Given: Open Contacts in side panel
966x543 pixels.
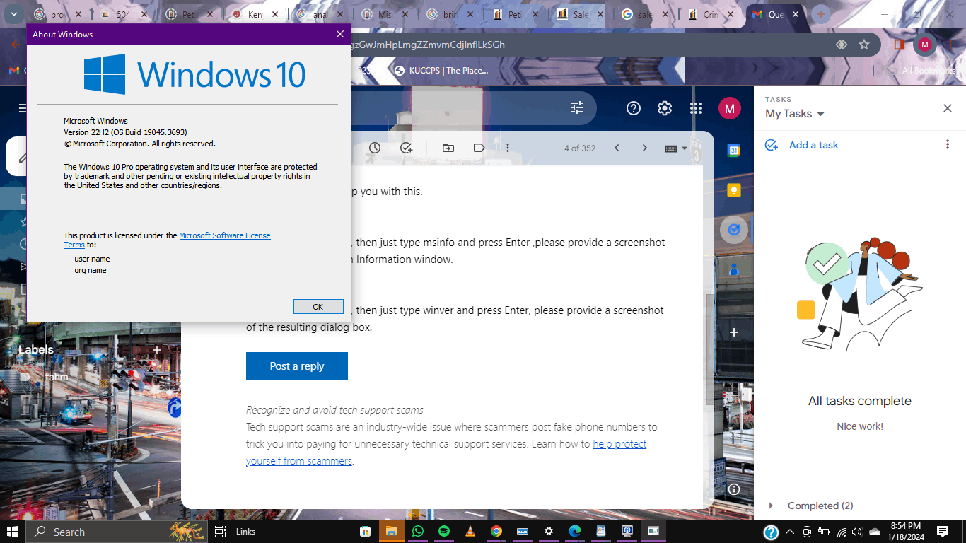Looking at the screenshot, I should [734, 269].
